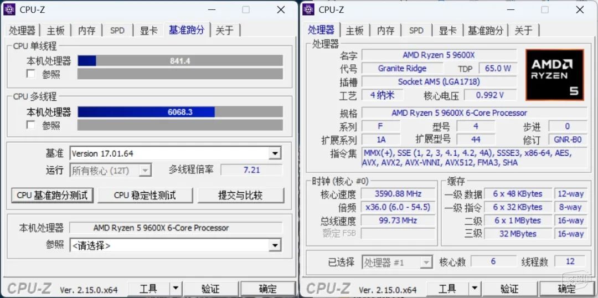Switch to 处理器 tab in left window
Image resolution: width=598 pixels, height=298 pixels.
pyautogui.click(x=22, y=30)
